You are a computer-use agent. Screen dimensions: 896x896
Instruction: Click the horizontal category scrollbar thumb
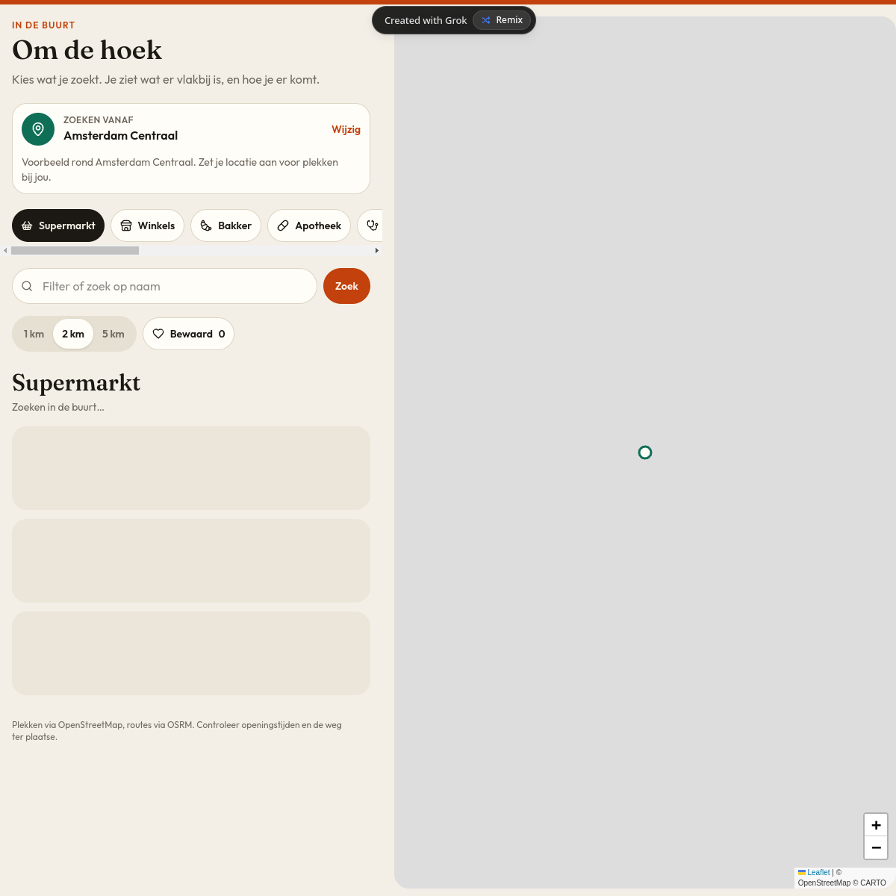pos(75,251)
